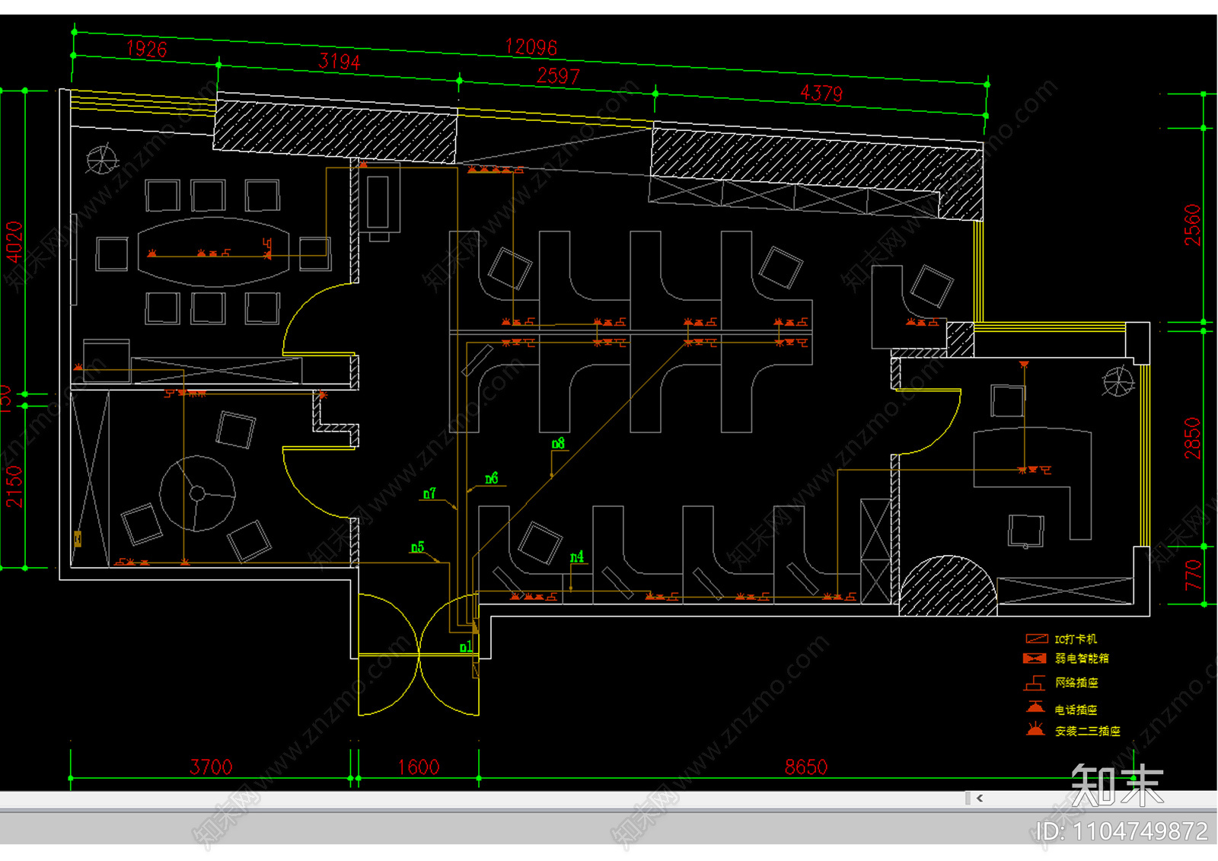
Task: Select the 4379 dimension text
Action: 821,93
